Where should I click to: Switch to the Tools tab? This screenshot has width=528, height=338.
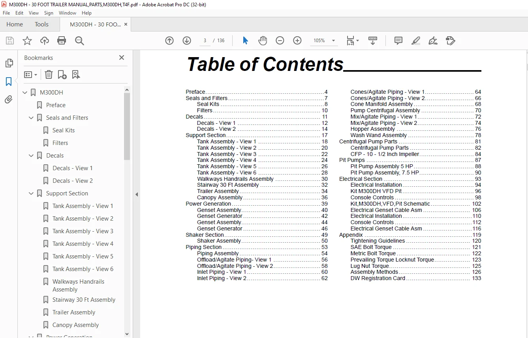(41, 24)
